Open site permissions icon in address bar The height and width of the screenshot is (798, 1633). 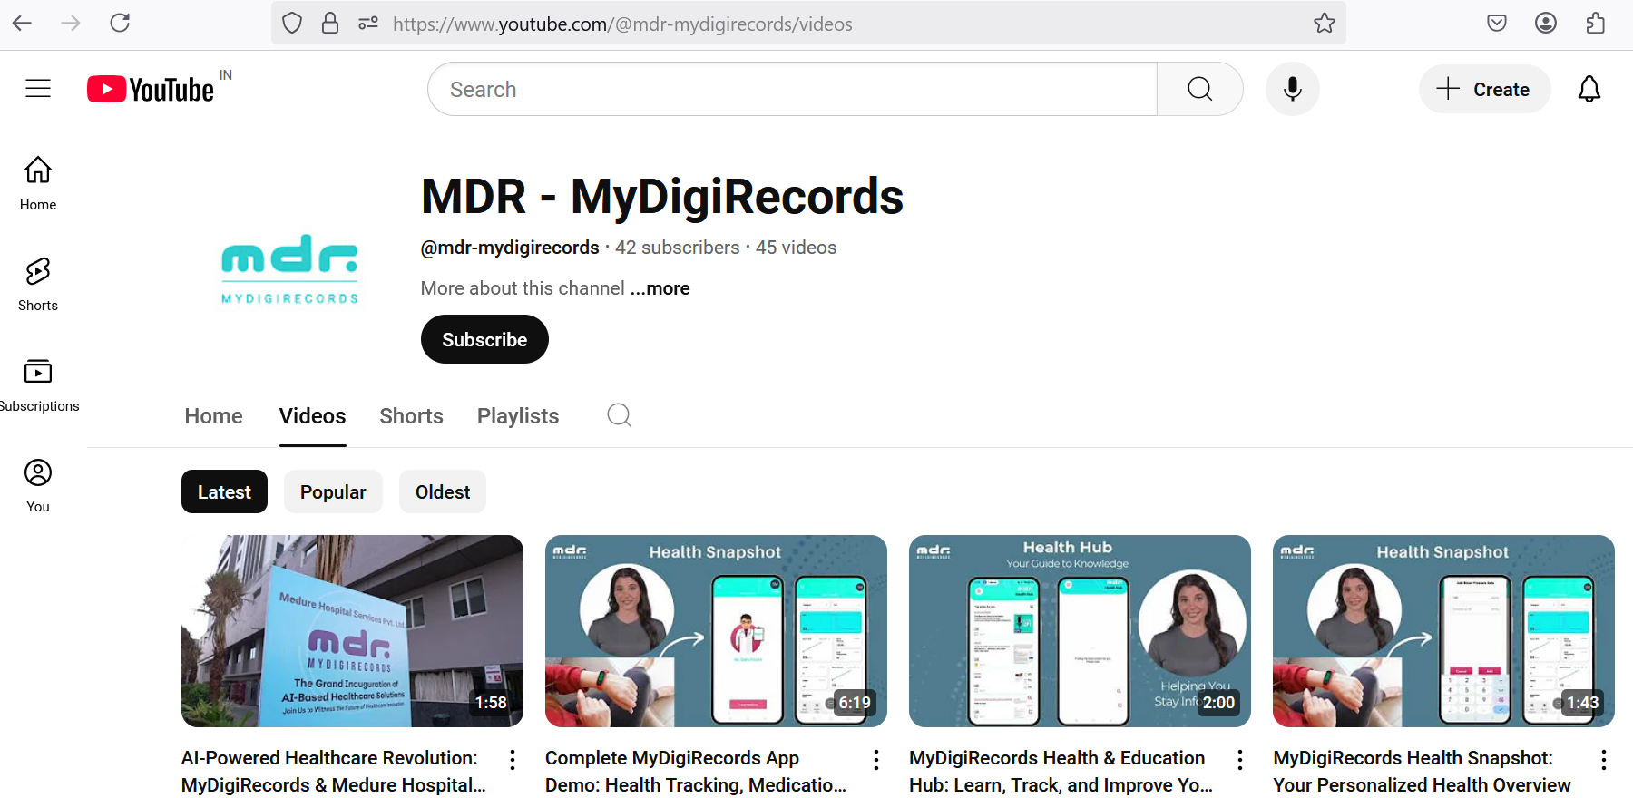tap(368, 24)
